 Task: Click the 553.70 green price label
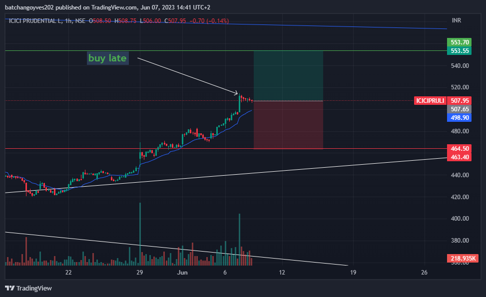coord(459,42)
